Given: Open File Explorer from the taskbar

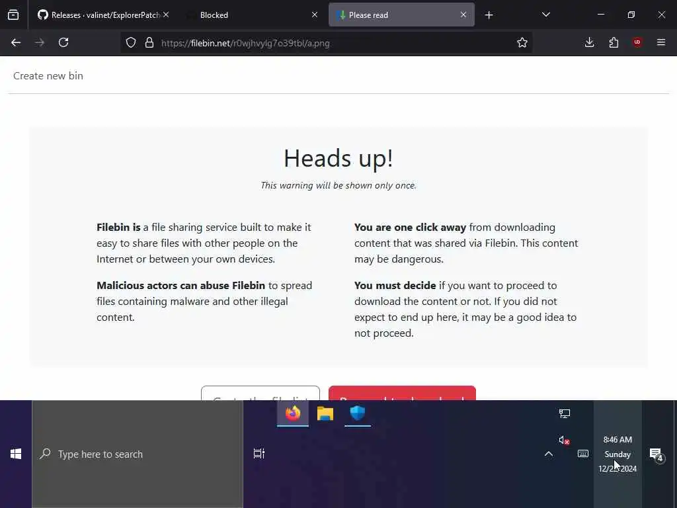Looking at the screenshot, I should (325, 413).
